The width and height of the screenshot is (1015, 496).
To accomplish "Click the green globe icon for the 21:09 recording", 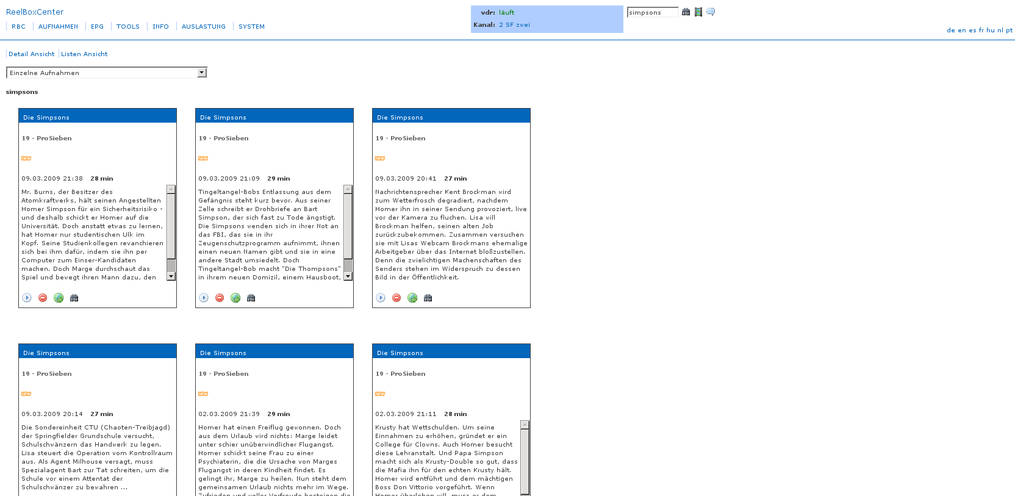I will (x=235, y=298).
